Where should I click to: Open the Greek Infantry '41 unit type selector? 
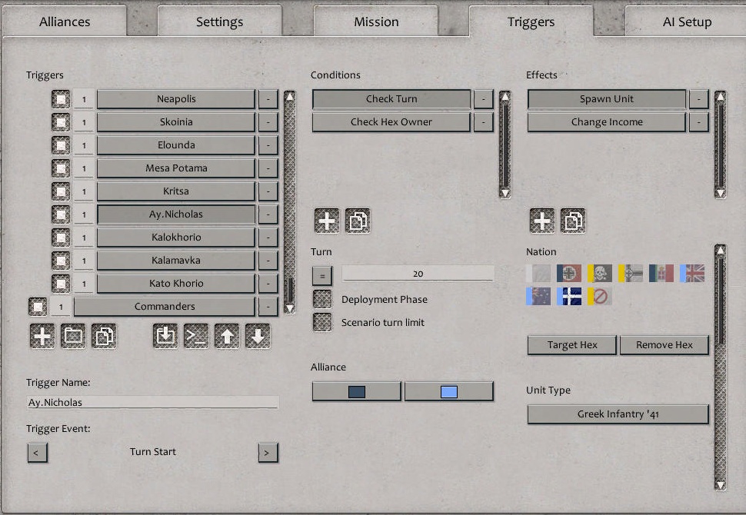(x=618, y=414)
